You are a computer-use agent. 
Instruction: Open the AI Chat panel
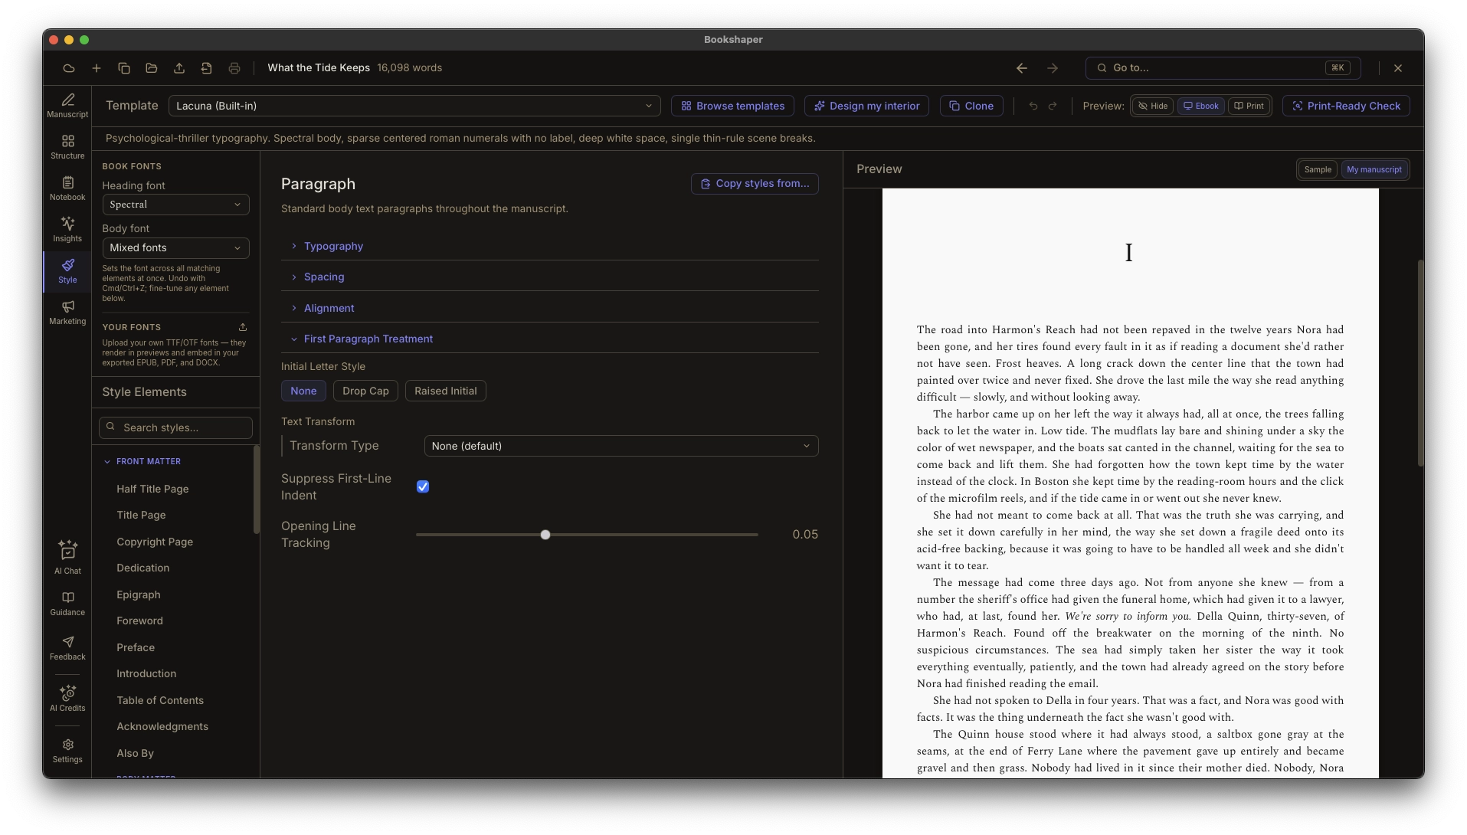(x=67, y=557)
